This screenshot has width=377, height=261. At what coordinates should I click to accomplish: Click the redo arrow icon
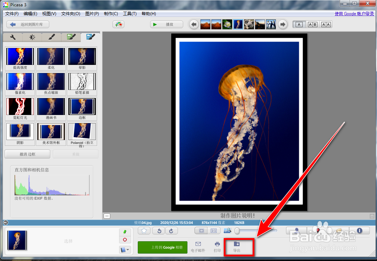[172, 231]
